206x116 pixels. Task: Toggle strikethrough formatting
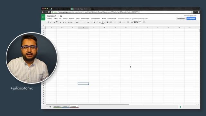point(100,22)
